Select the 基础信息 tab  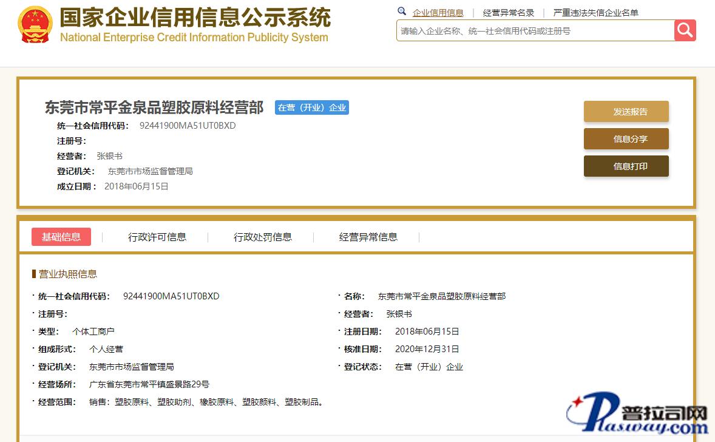click(x=61, y=237)
